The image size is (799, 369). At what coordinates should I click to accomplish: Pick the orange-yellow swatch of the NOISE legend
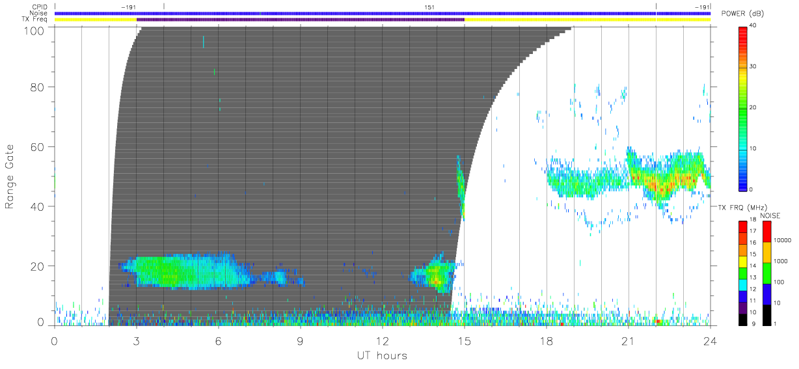(x=766, y=253)
